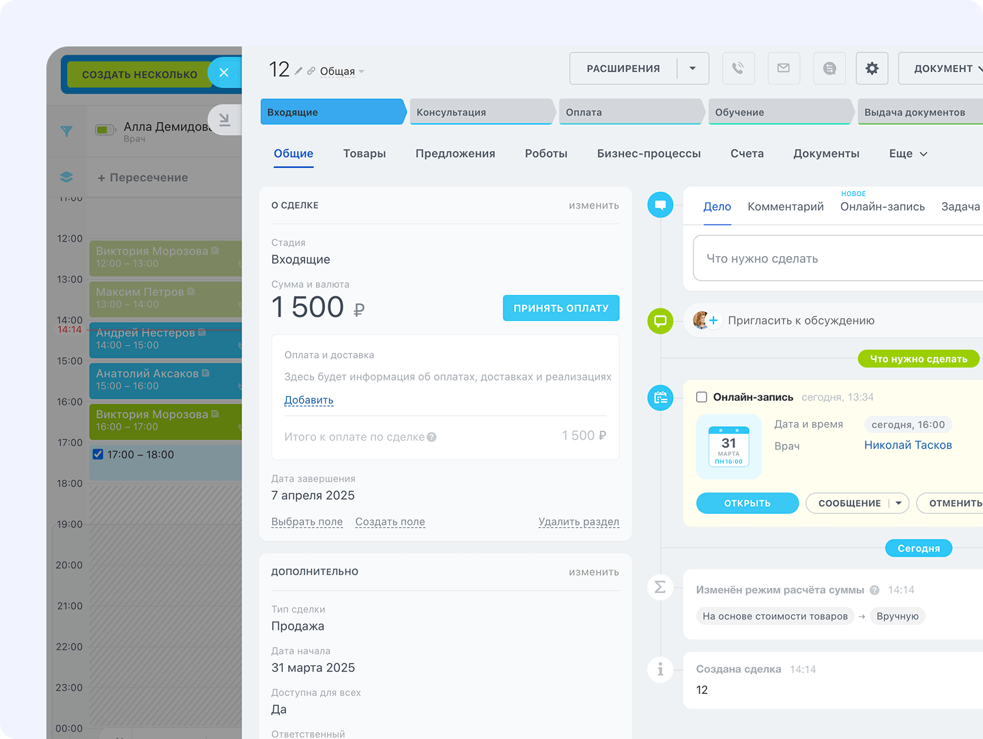
Task: Check the Онлайн-запись checkbox
Action: click(x=701, y=398)
